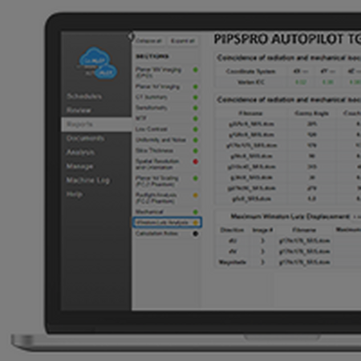The image size is (361, 361).
Task: Open the Analysis page in the sidebar
Action: tap(80, 152)
